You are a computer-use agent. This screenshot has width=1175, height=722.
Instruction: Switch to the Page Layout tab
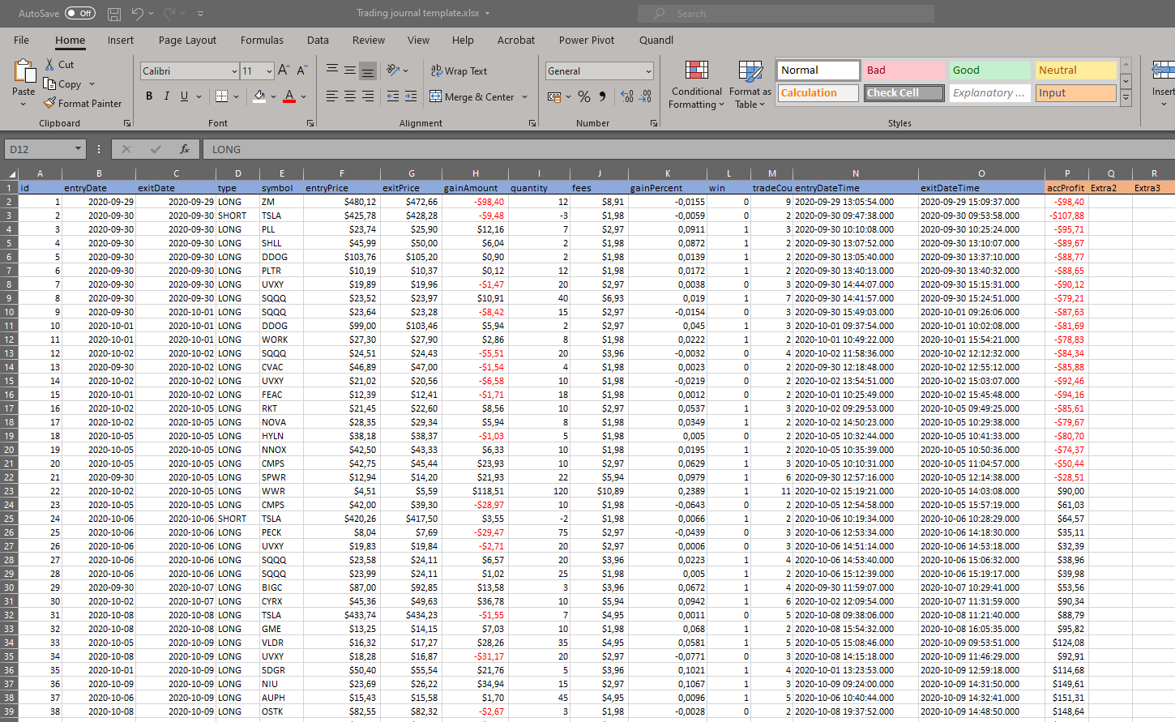187,40
